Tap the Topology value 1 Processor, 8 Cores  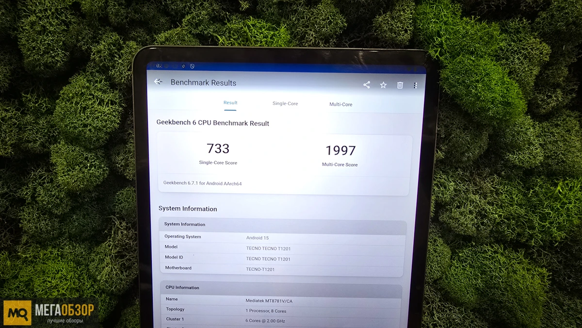click(x=266, y=311)
